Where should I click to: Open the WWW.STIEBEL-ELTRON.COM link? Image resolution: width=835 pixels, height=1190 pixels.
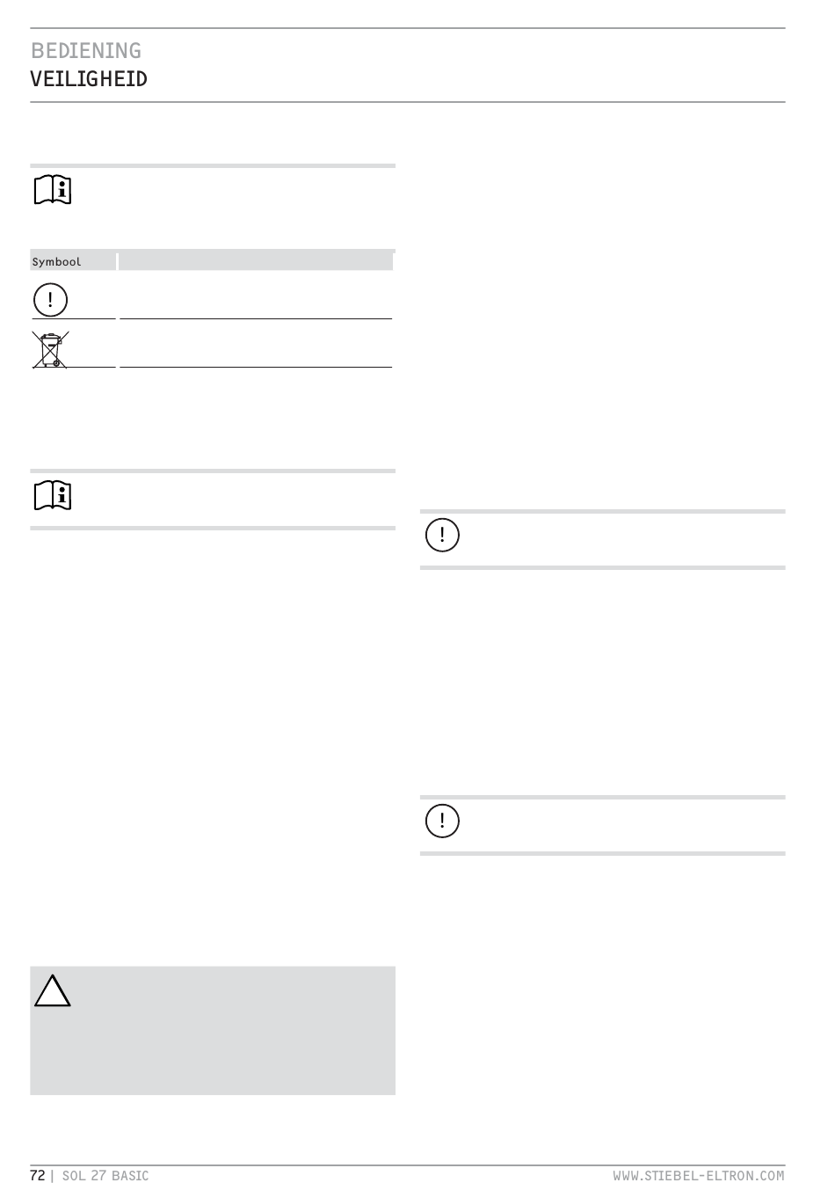click(x=699, y=1176)
